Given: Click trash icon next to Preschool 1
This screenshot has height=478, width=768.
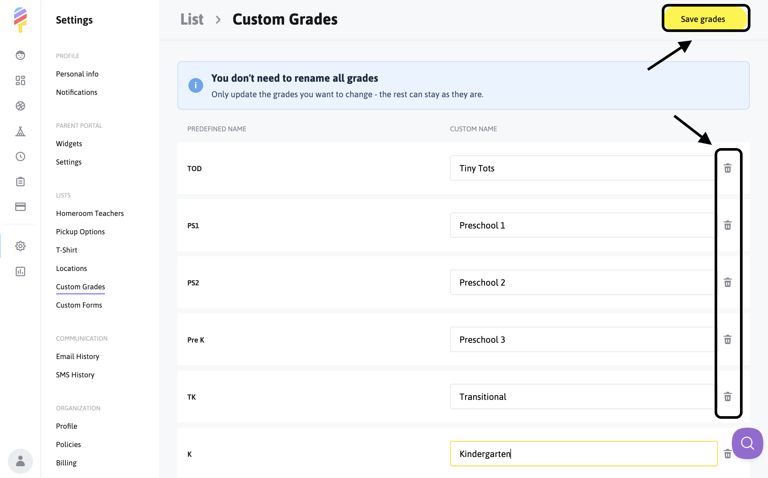Looking at the screenshot, I should [x=728, y=225].
